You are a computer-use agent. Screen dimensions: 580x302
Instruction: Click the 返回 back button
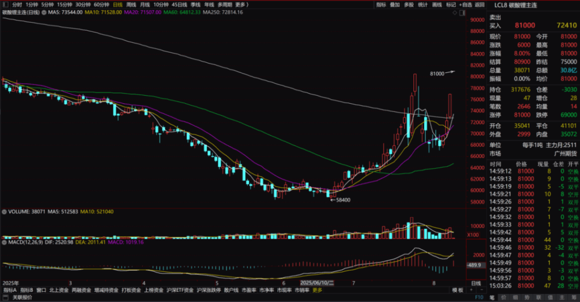[480, 5]
